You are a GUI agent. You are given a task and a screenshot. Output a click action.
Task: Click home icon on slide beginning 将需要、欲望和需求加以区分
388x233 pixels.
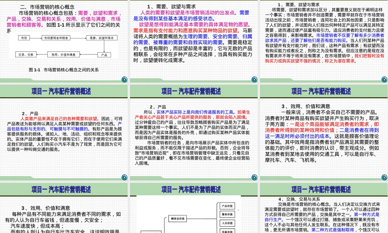tap(384, 80)
